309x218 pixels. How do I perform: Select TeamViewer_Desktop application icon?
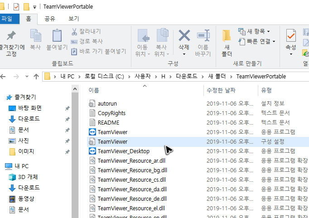point(92,151)
